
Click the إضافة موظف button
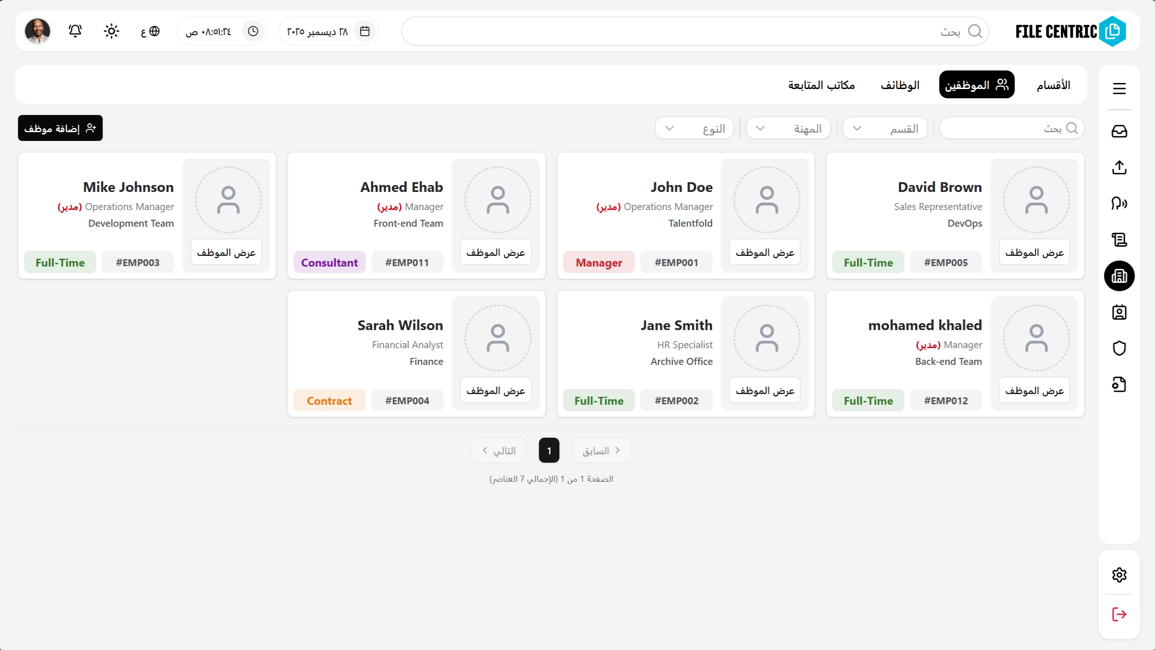[x=60, y=128]
